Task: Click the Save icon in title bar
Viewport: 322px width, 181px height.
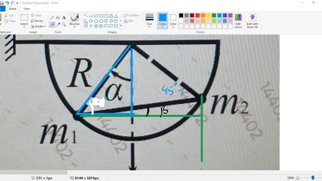Action: coord(2,3)
